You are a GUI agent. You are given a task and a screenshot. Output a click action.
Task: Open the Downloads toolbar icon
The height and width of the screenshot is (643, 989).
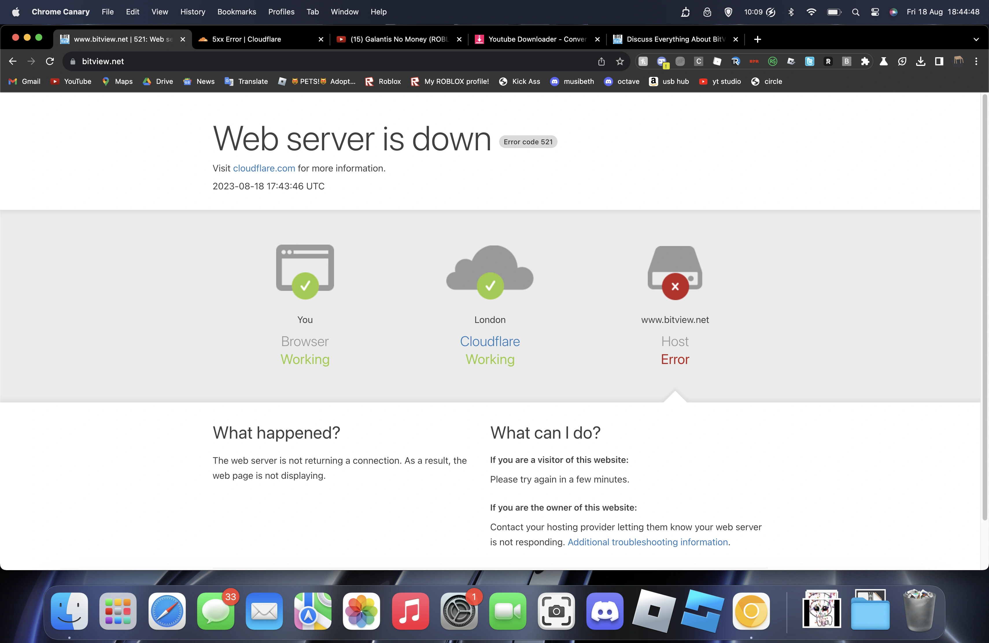click(921, 61)
